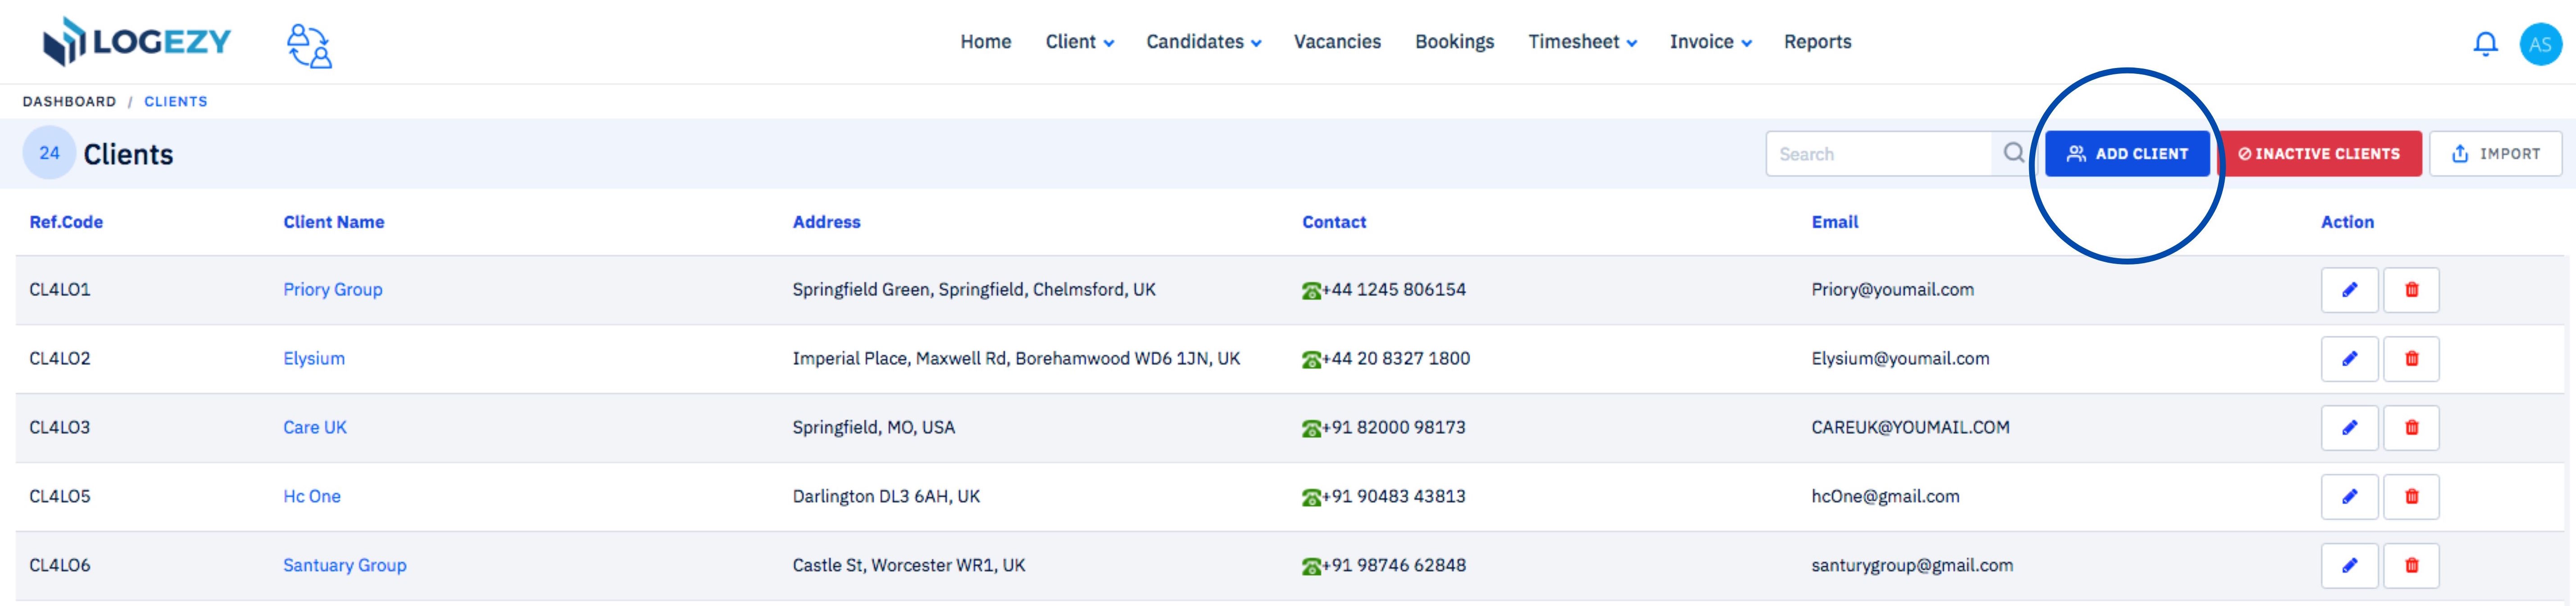Click the Add Client button
Image resolution: width=2576 pixels, height=606 pixels.
(2127, 154)
